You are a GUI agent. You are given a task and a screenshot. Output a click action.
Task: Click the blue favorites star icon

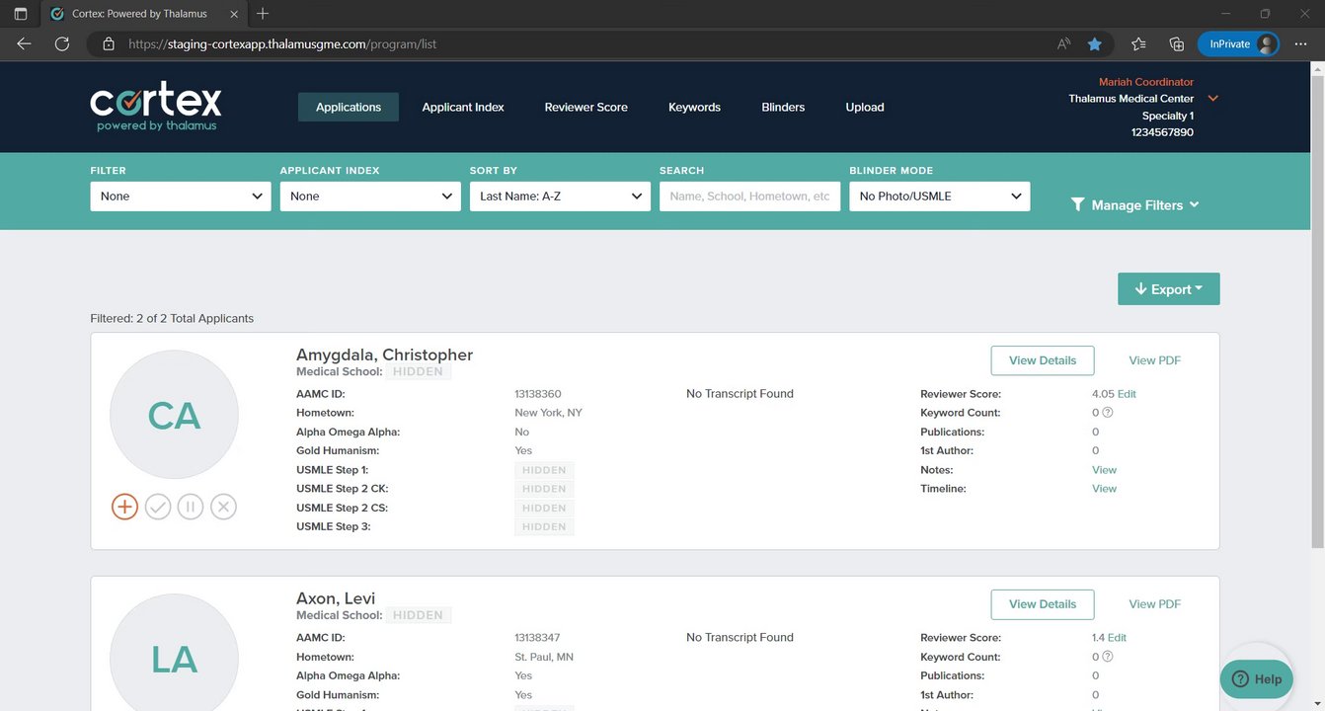1095,43
